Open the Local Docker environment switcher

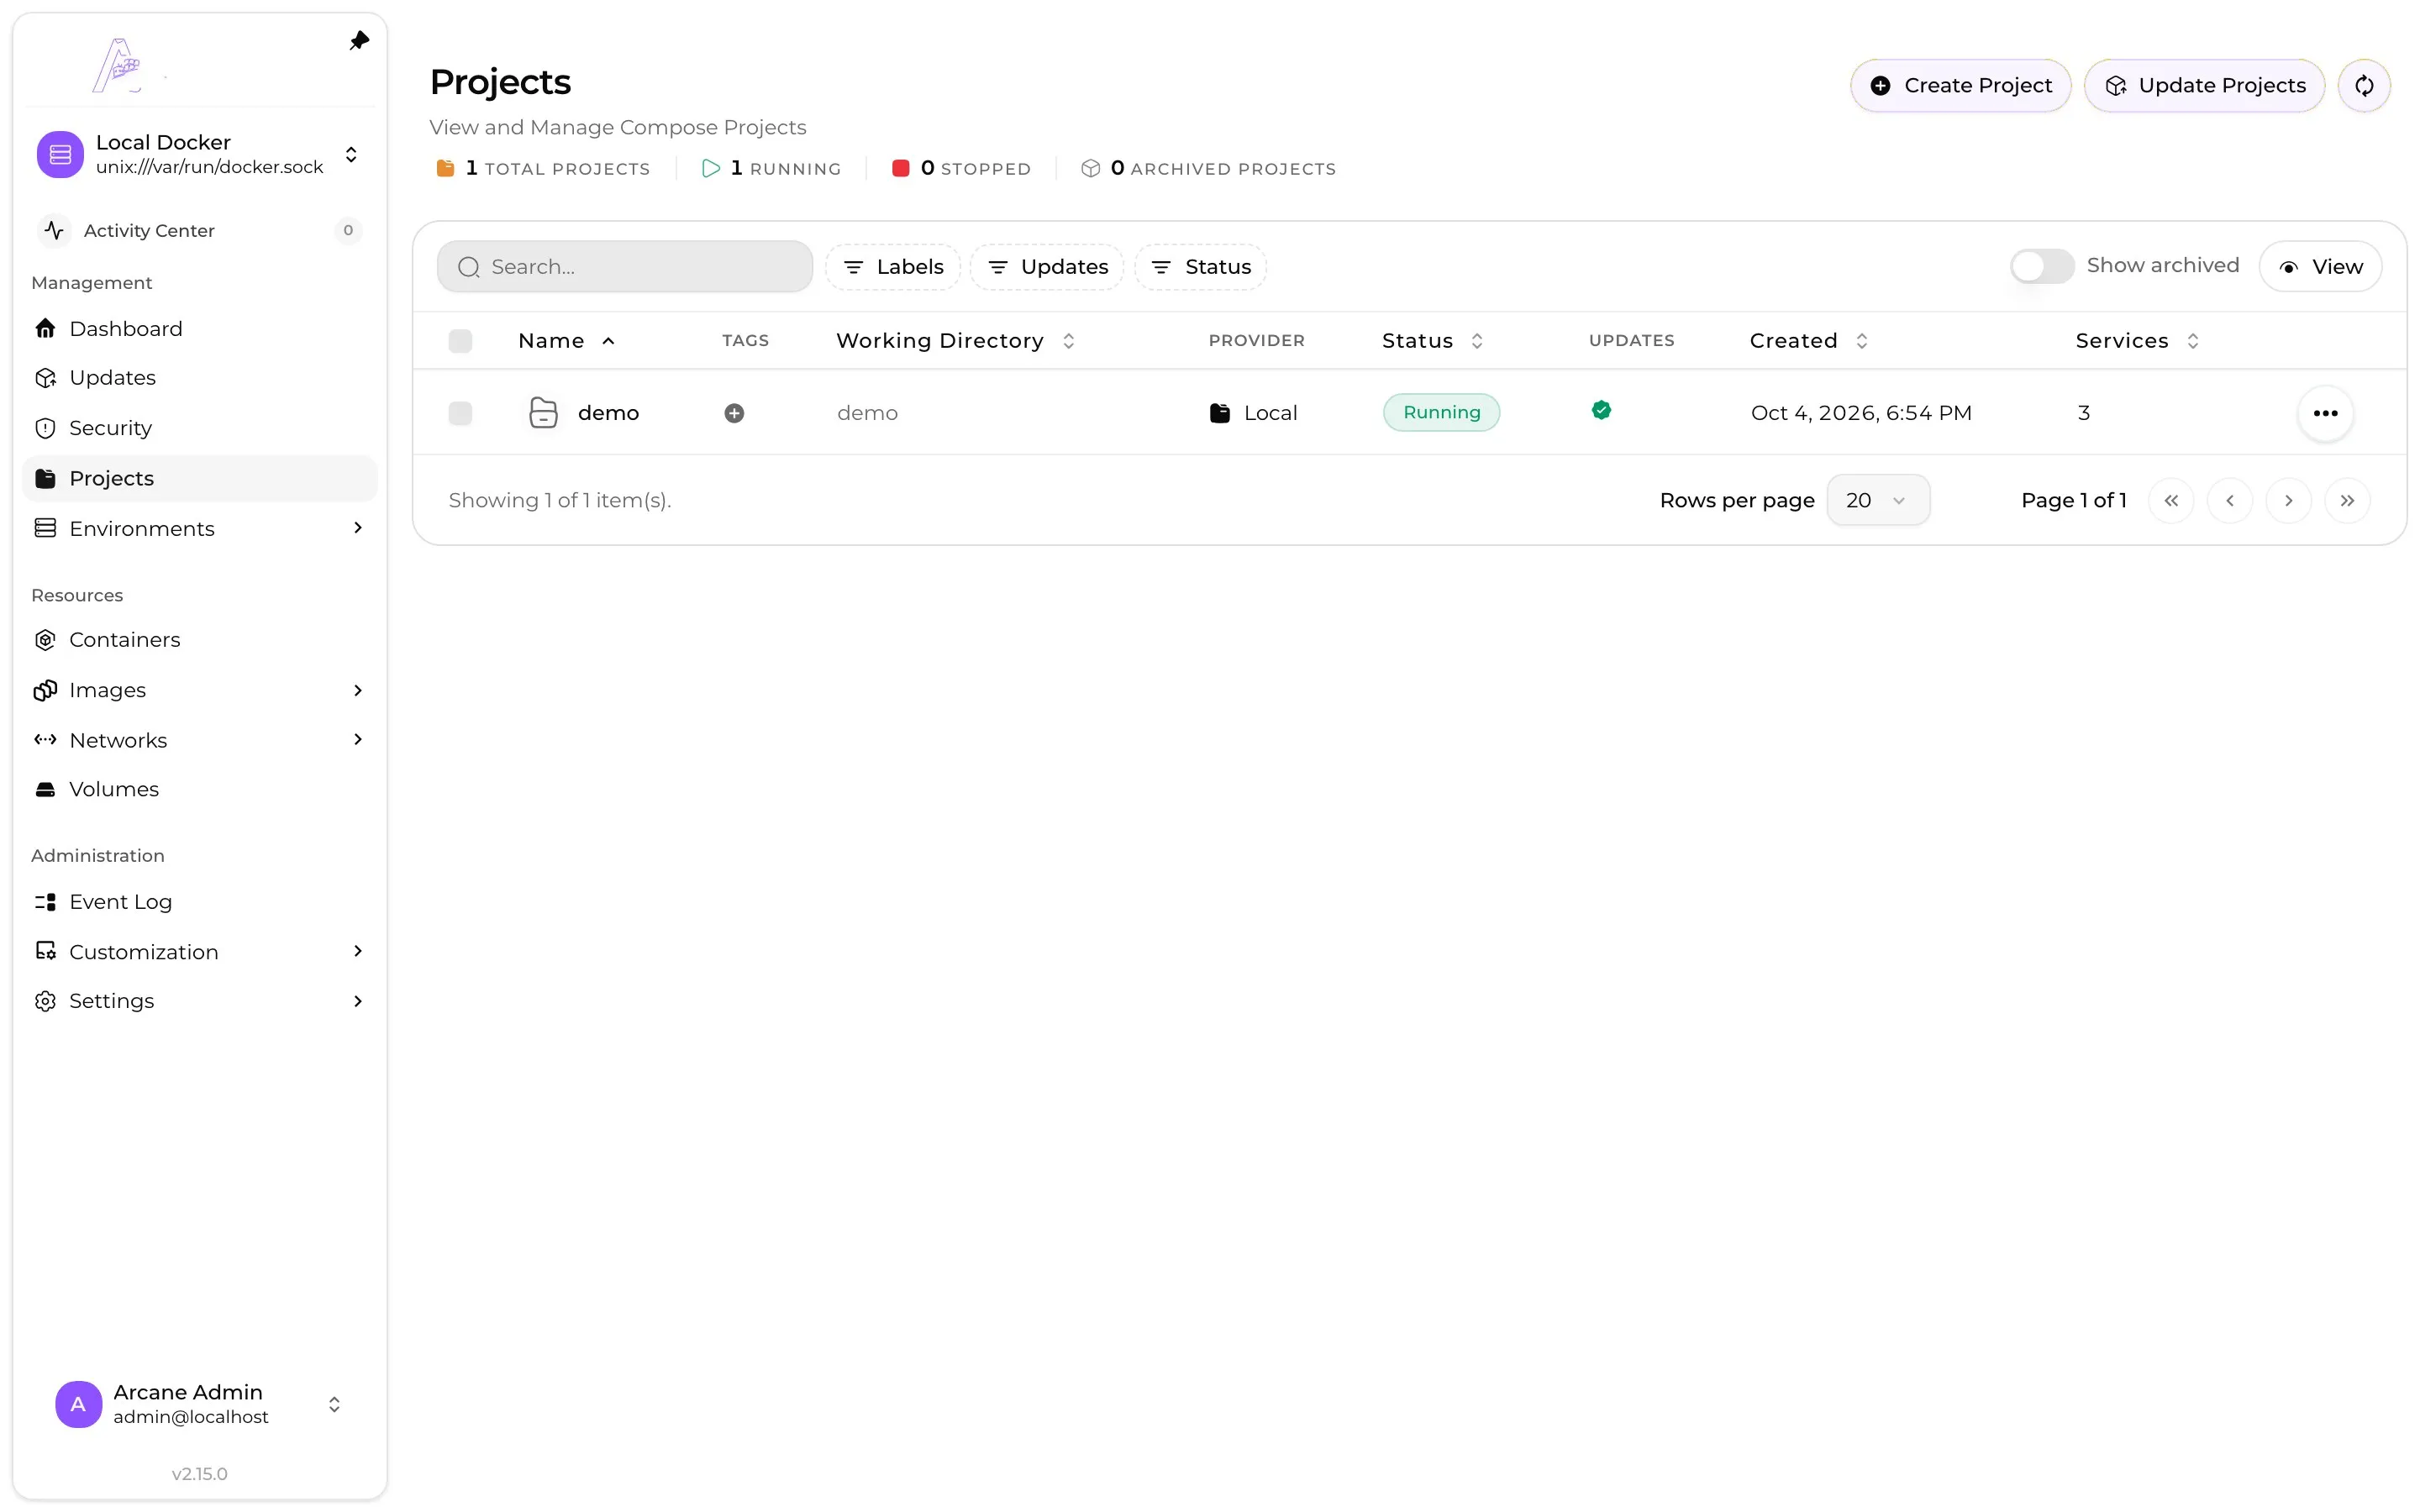pyautogui.click(x=200, y=154)
